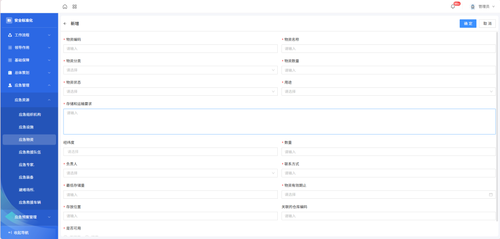
Task: Focus the 物资数量 input field
Action: pyautogui.click(x=388, y=70)
